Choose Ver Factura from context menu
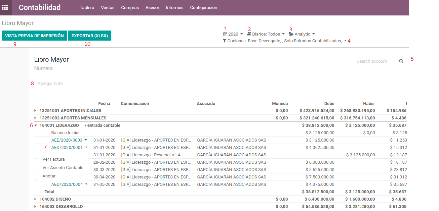 coord(53,159)
